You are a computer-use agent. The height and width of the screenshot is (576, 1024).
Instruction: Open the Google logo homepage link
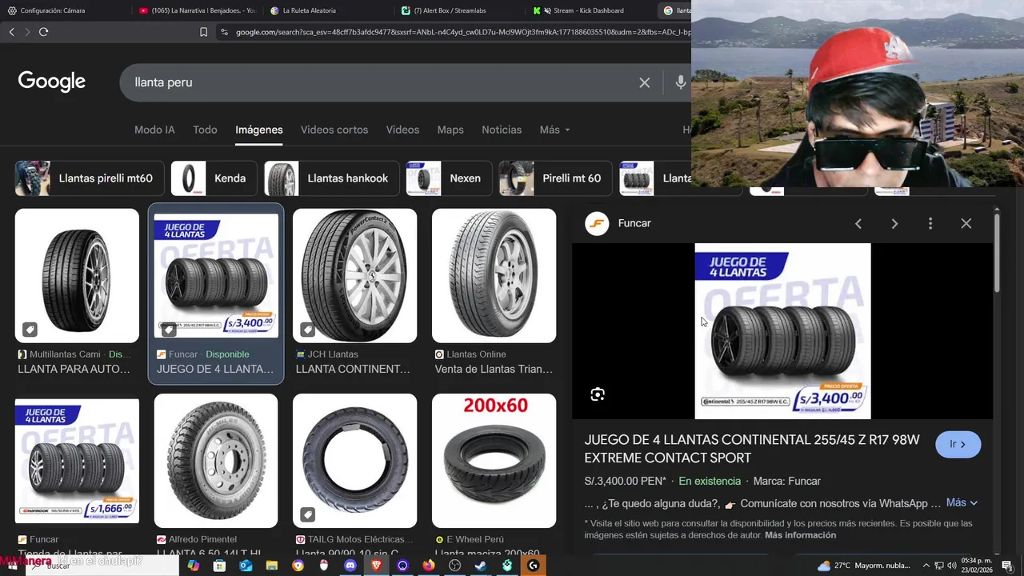(x=52, y=82)
